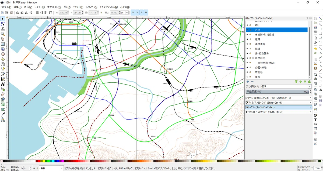323x171 pixels.
Task: Delete current layer with minus button
Action: [252, 82]
